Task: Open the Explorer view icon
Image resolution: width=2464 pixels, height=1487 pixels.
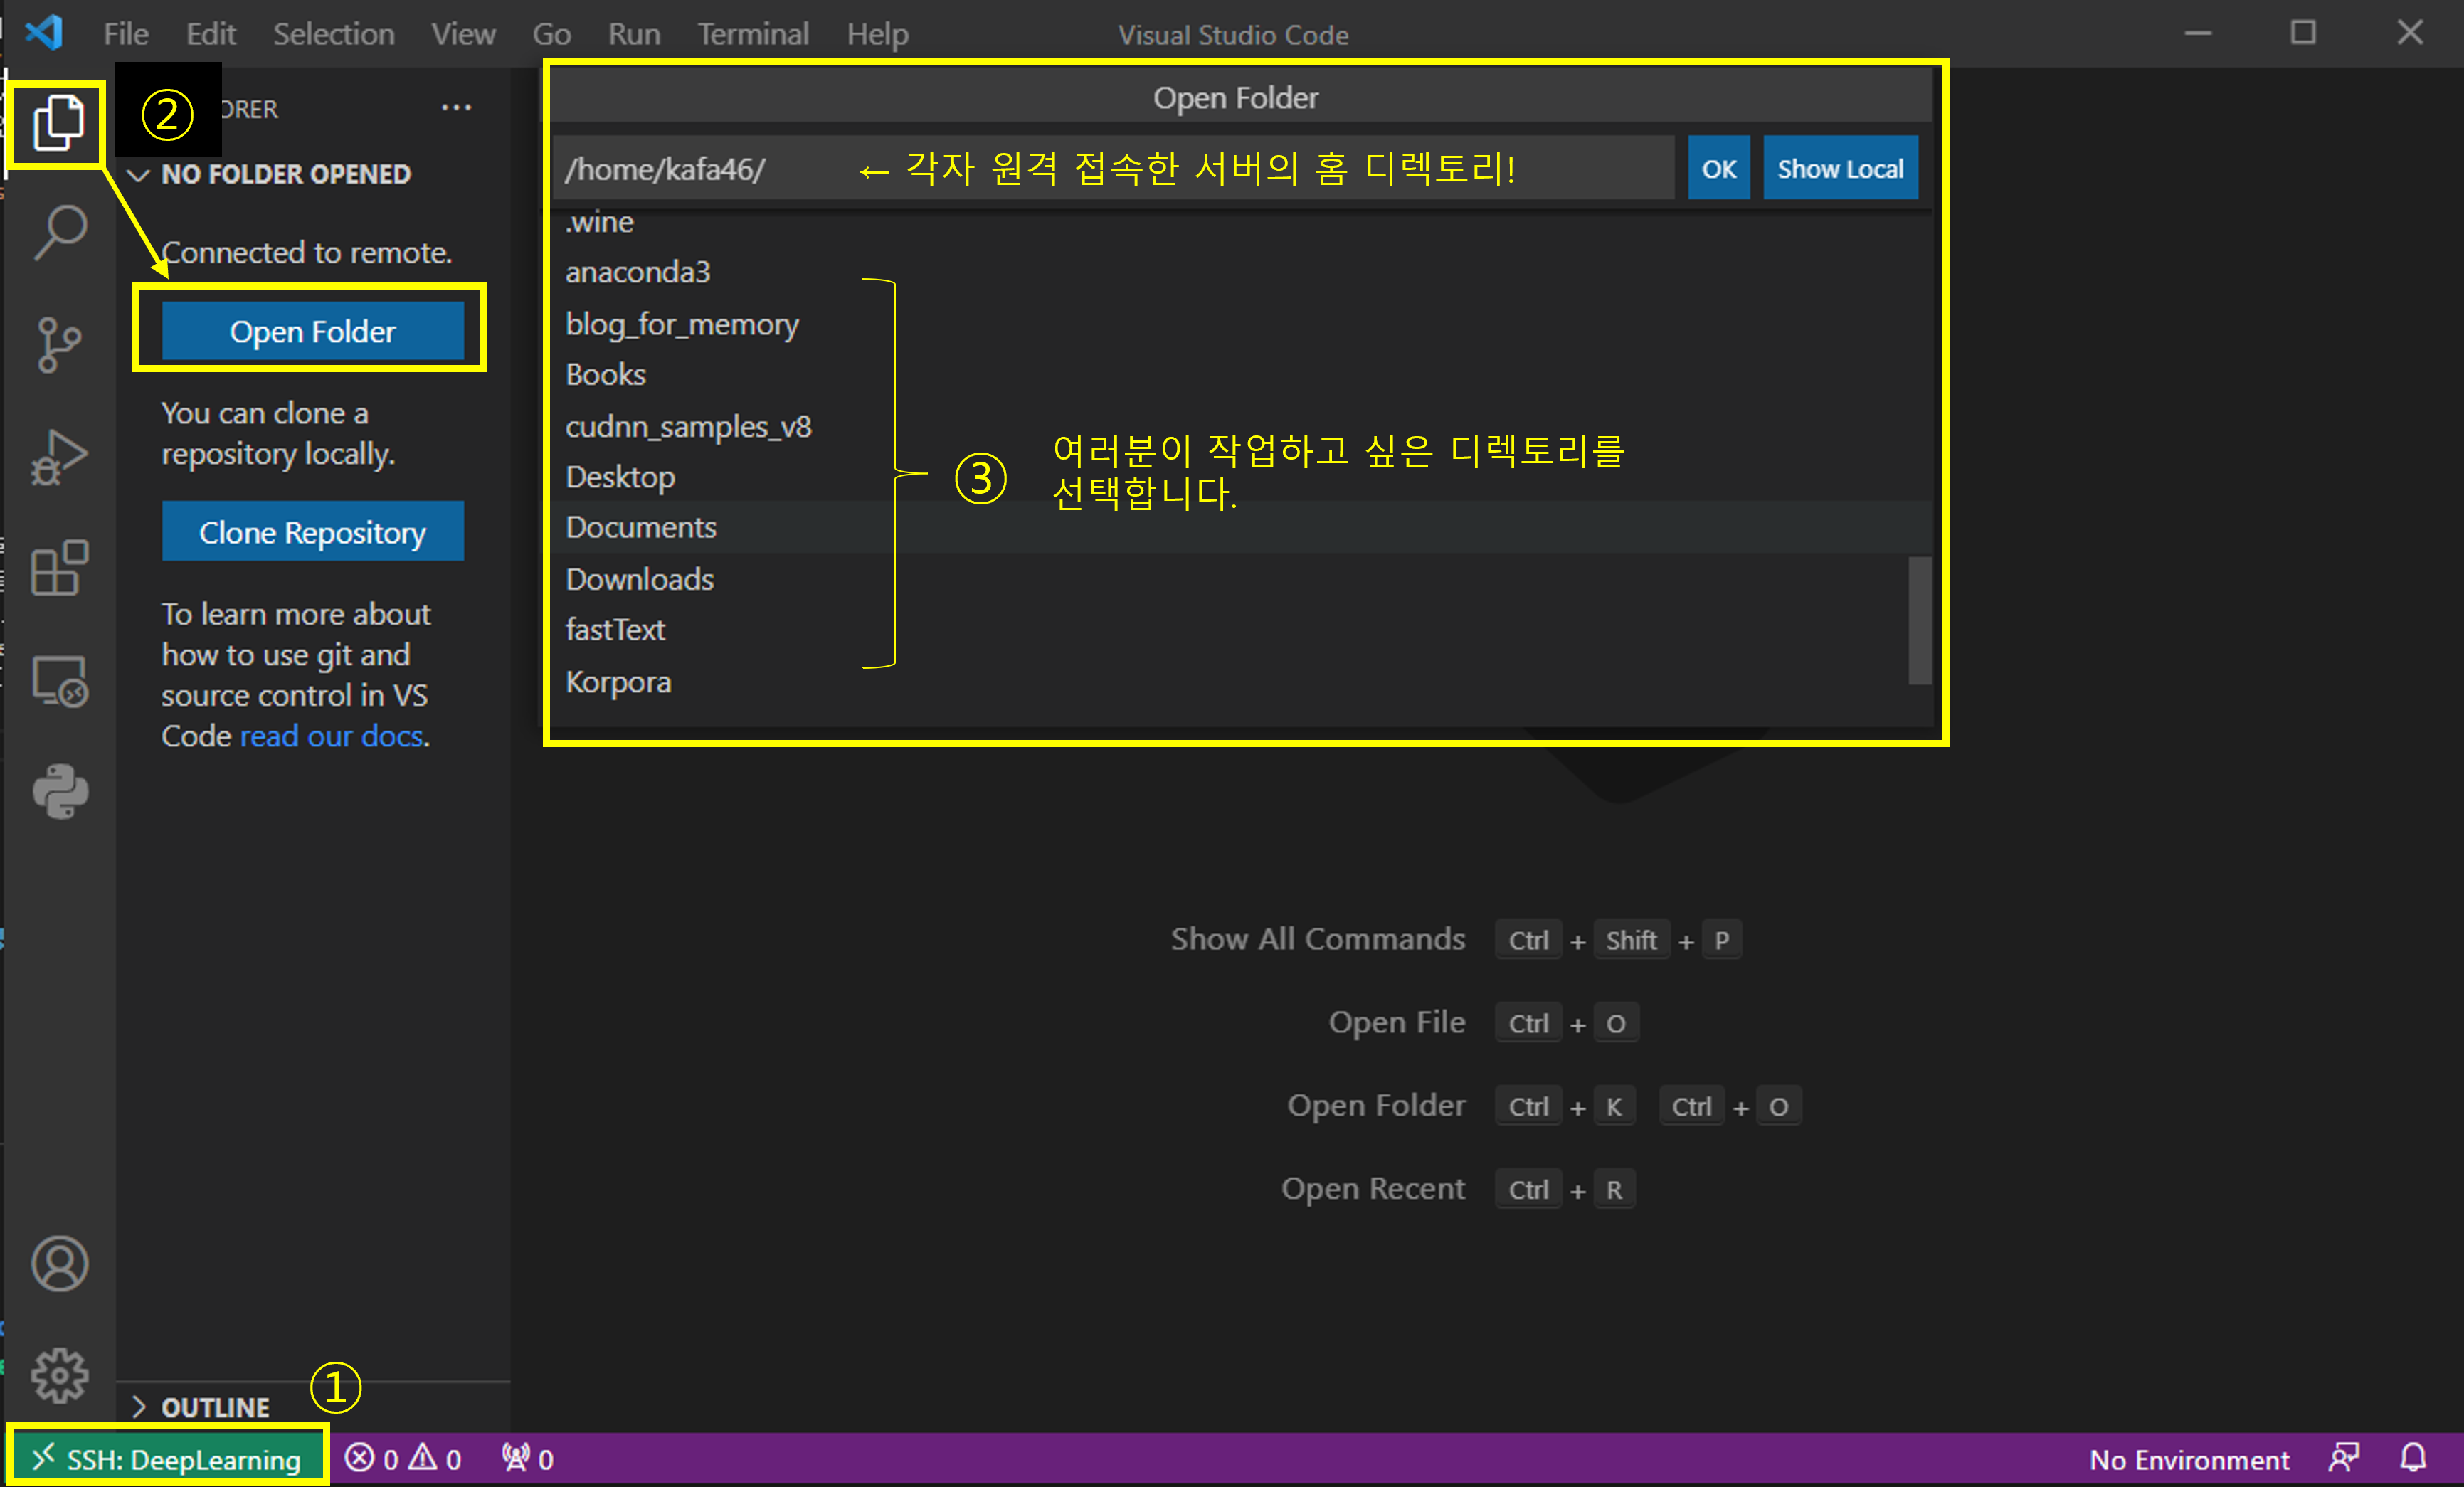Action: pyautogui.click(x=58, y=123)
